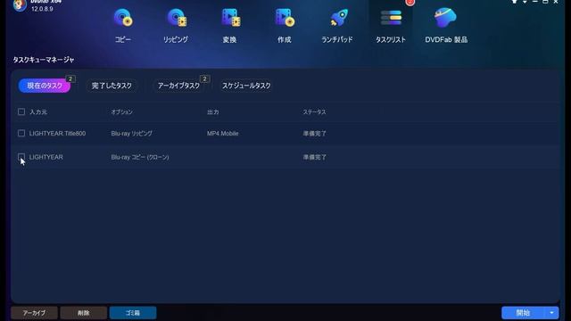
Task: Open the ランチパッド launchpad rocket icon
Action: [339, 18]
